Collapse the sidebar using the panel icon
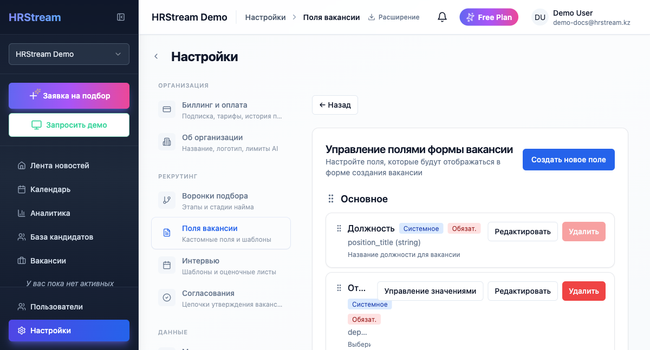This screenshot has width=650, height=350. (x=120, y=17)
